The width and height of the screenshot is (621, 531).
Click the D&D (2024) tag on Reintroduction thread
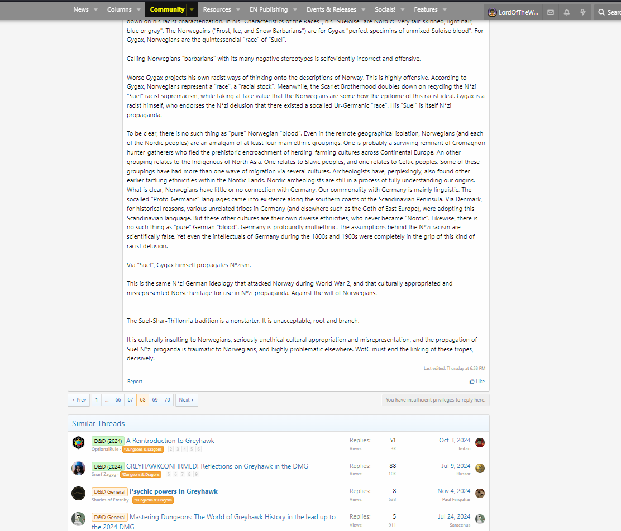(108, 441)
